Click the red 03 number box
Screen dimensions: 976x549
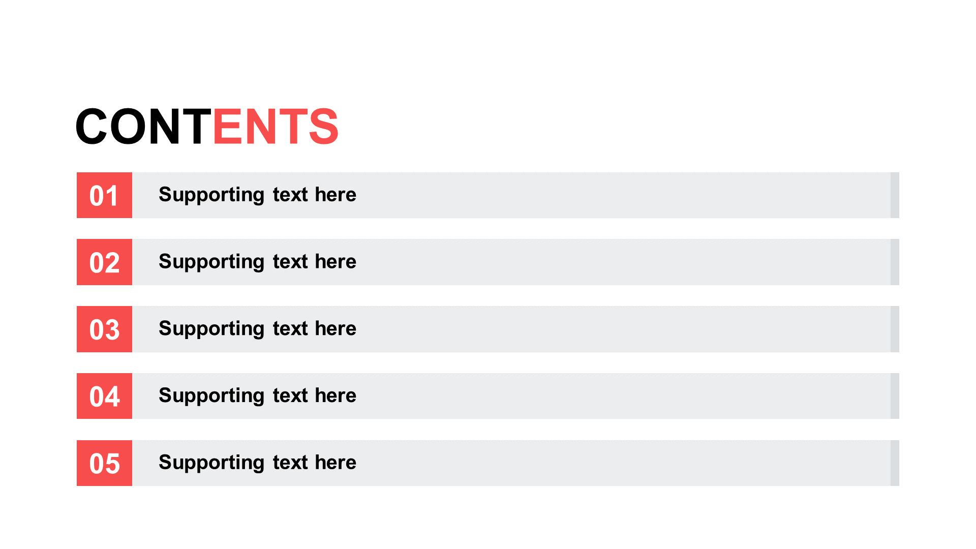click(x=104, y=329)
